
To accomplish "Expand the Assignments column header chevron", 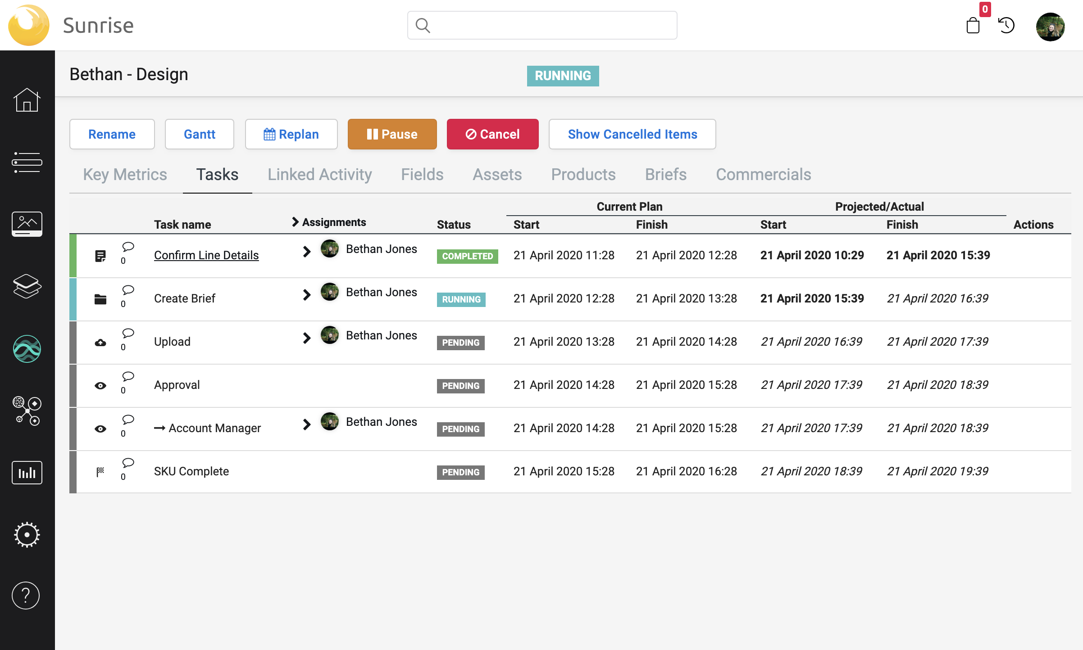I will [x=295, y=222].
